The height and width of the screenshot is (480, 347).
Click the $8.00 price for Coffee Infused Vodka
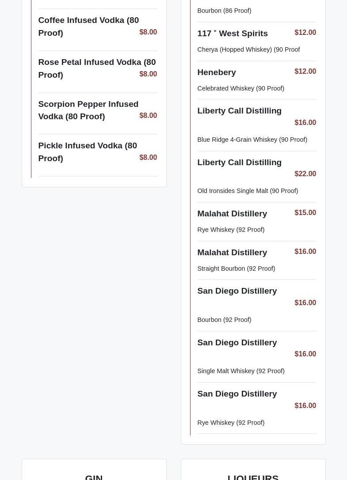[x=148, y=32]
